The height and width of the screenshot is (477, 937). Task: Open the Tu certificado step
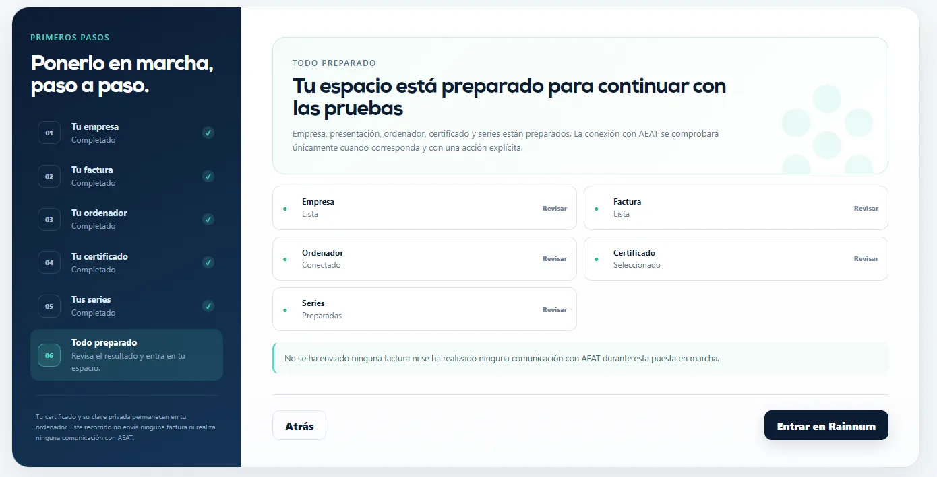pos(127,262)
